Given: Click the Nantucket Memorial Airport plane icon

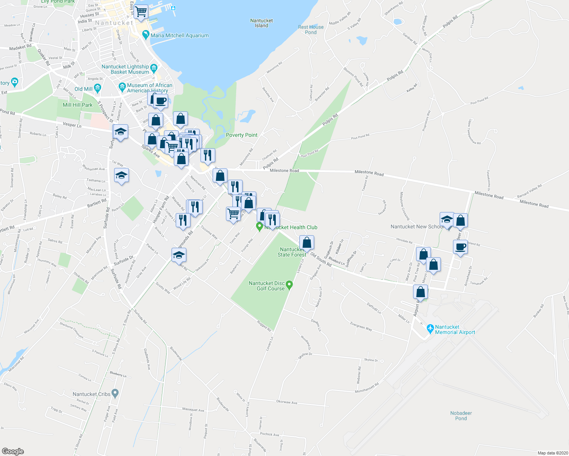Looking at the screenshot, I should tap(430, 328).
